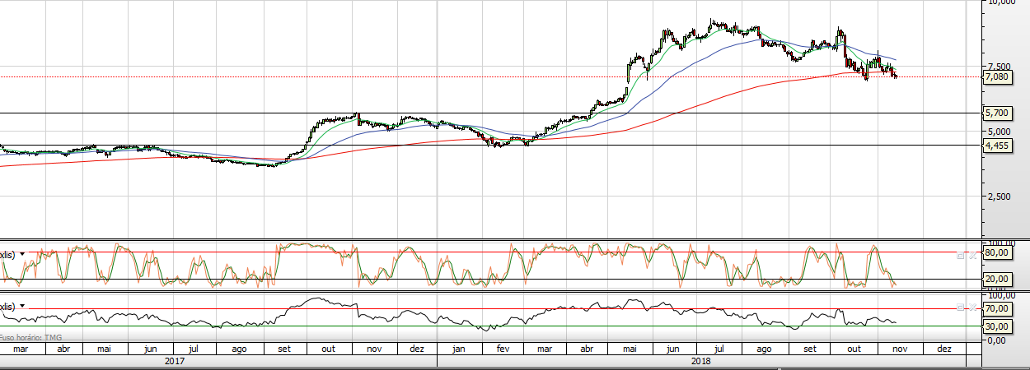Open the stochastic indicator dropdown arrow
This screenshot has width=1030, height=370.
22,255
